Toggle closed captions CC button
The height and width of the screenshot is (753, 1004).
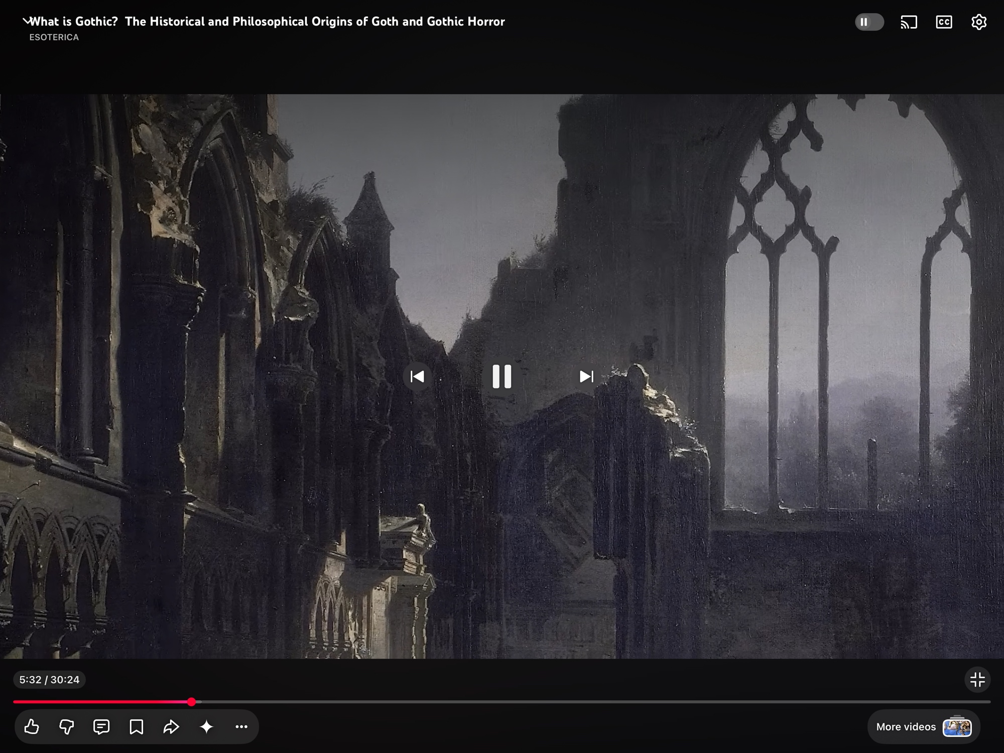(944, 22)
